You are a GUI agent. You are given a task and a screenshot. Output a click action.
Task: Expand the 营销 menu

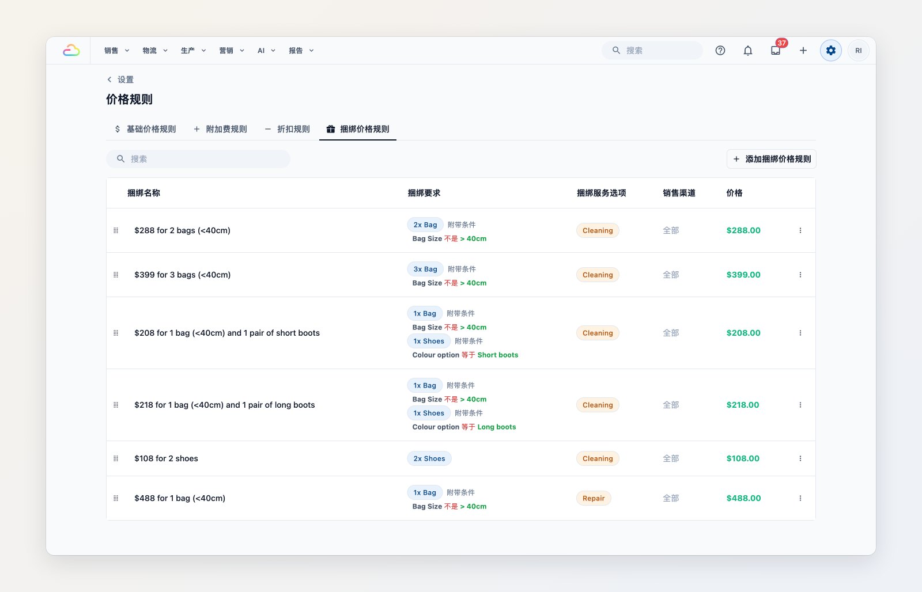tap(232, 51)
